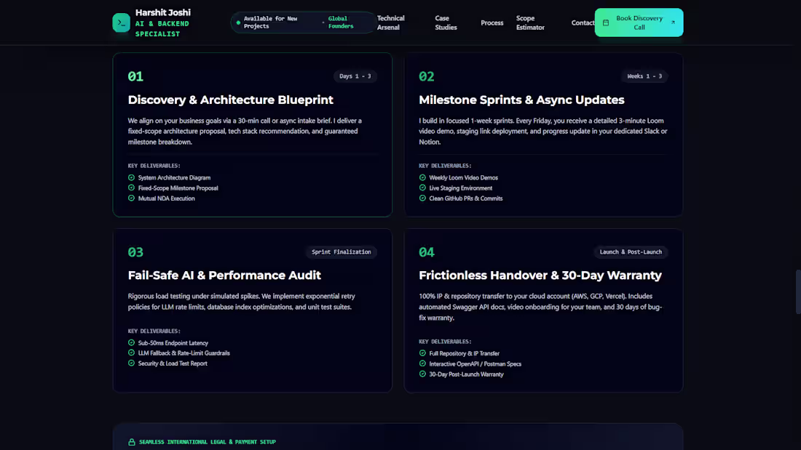The height and width of the screenshot is (450, 801).
Task: Open the Scope Estimator page
Action: click(530, 23)
